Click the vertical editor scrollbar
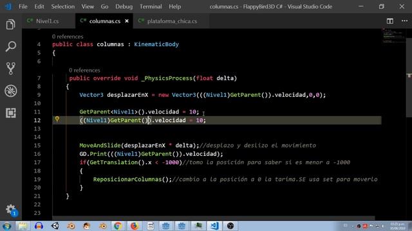 (409, 77)
